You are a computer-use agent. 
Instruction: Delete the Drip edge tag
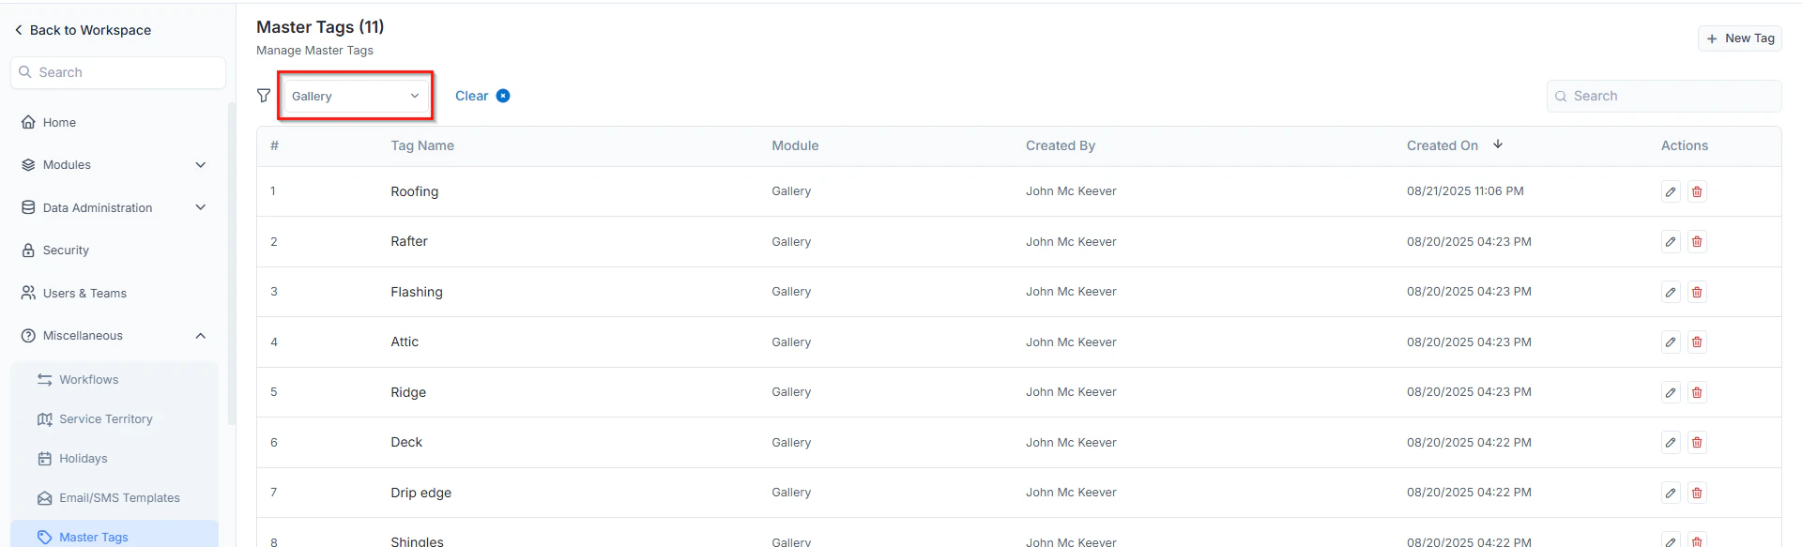(1697, 493)
